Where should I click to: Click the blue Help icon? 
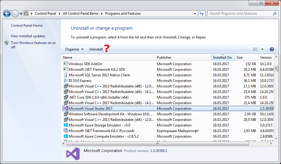(x=272, y=49)
